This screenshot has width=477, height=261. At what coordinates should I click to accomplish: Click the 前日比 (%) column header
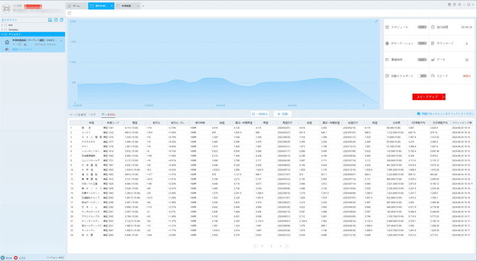(178, 123)
